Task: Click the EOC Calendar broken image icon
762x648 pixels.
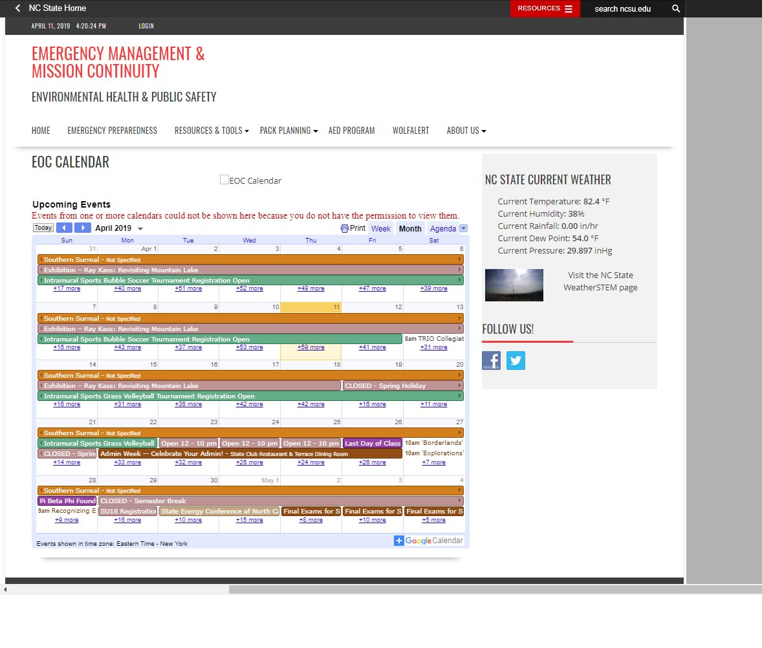Action: 224,180
